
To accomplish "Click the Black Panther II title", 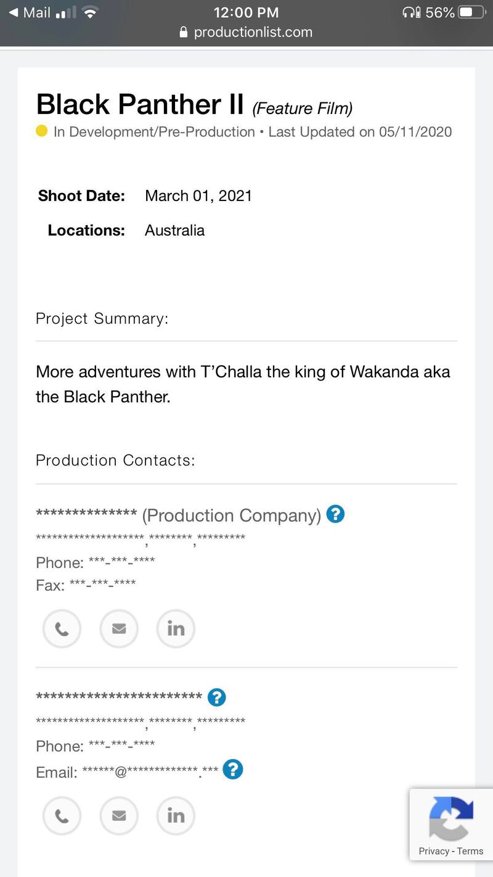I will pyautogui.click(x=141, y=104).
